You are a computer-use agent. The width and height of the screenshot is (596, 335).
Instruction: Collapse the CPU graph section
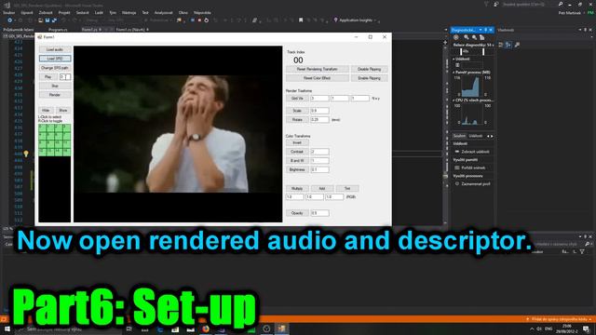coord(454,100)
